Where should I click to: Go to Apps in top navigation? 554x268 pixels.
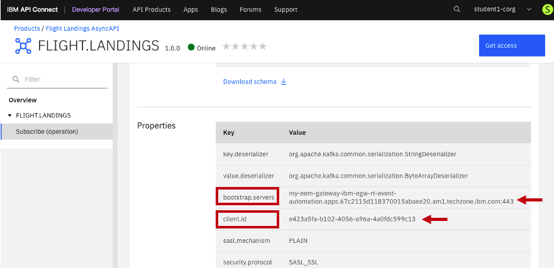(191, 9)
